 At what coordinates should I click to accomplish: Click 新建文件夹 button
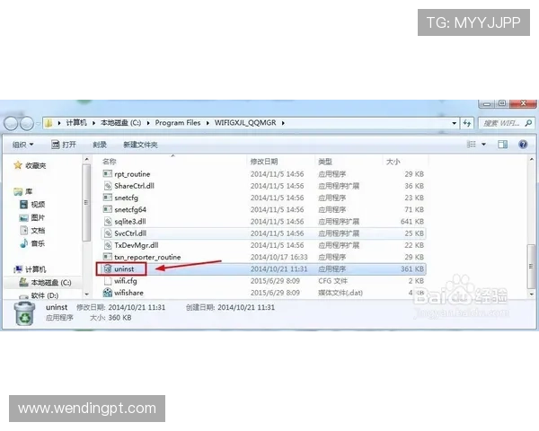[x=140, y=145]
